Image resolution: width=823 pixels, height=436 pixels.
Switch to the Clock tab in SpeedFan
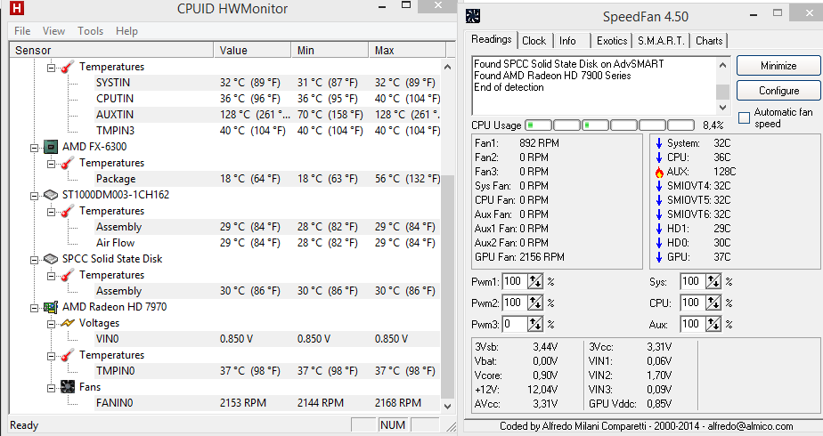[x=534, y=41]
